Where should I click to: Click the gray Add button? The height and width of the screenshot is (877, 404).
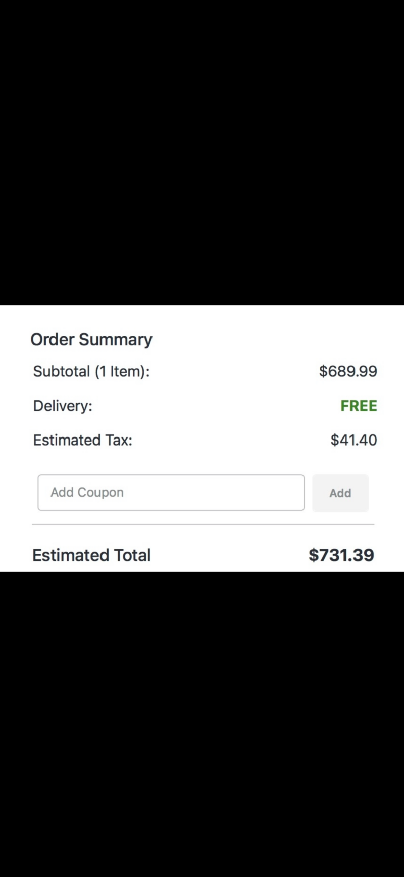[340, 493]
